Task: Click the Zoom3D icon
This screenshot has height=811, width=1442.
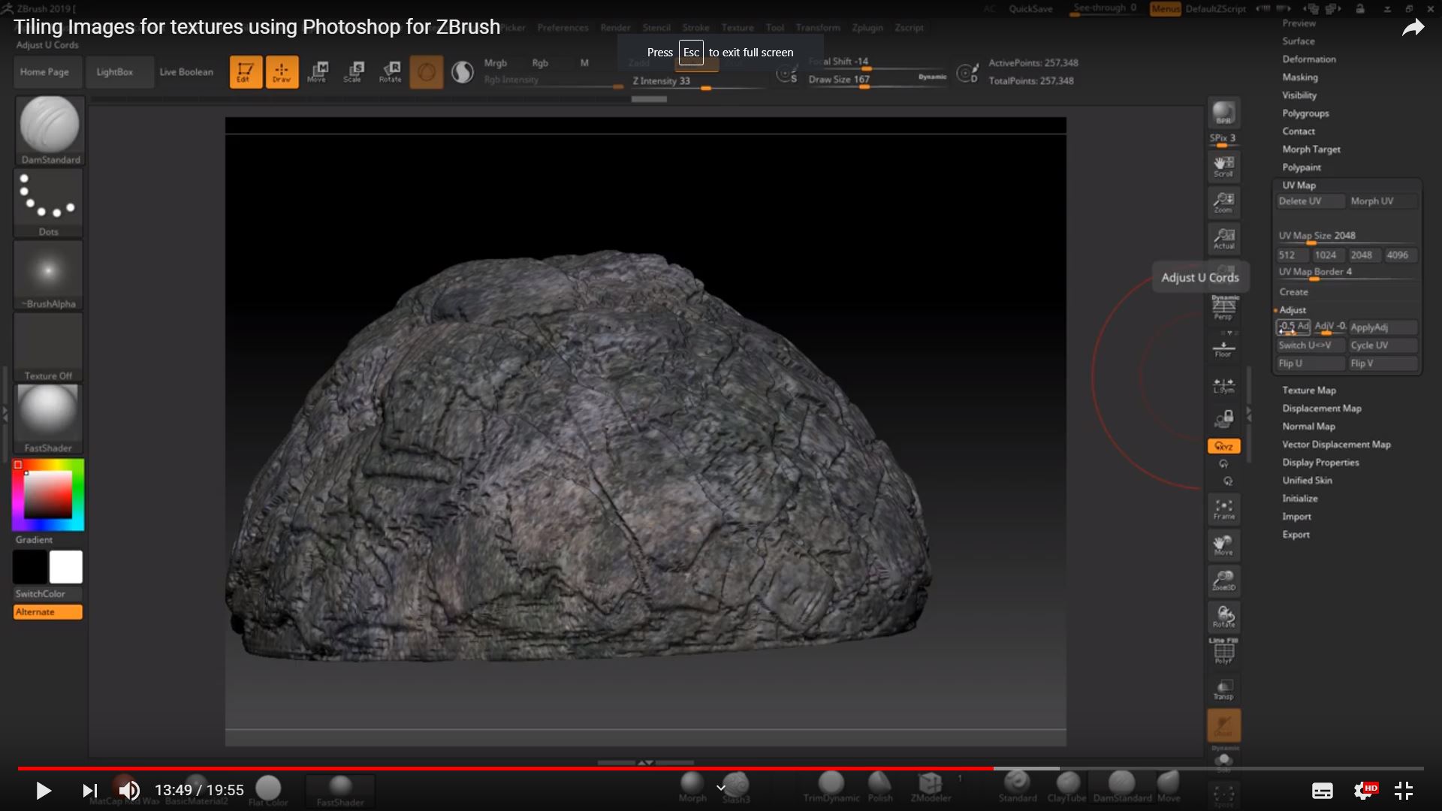Action: pyautogui.click(x=1223, y=580)
